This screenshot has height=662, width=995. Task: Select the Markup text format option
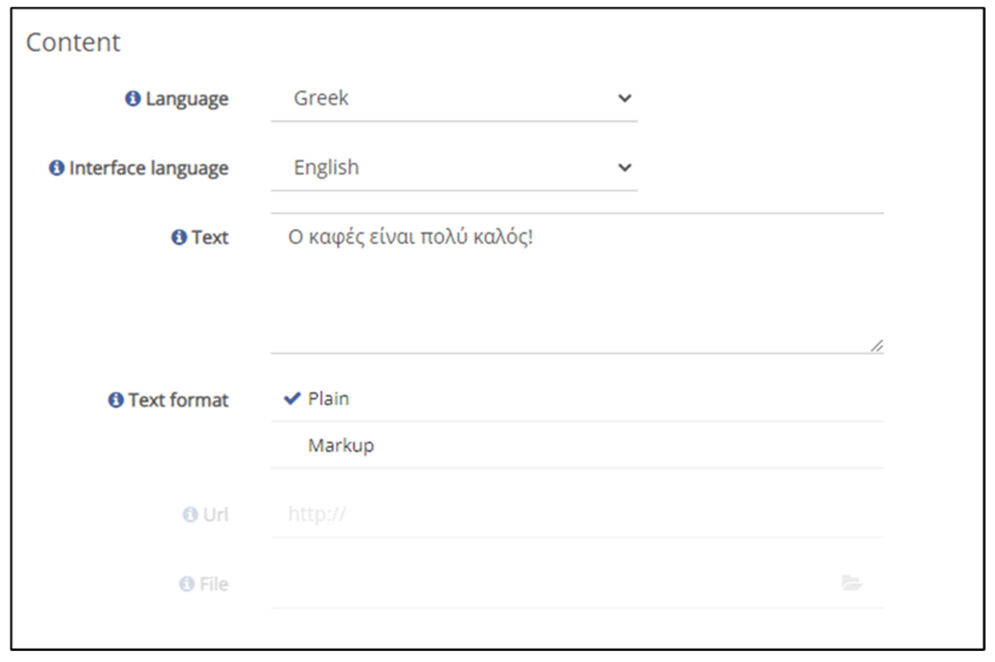point(341,445)
